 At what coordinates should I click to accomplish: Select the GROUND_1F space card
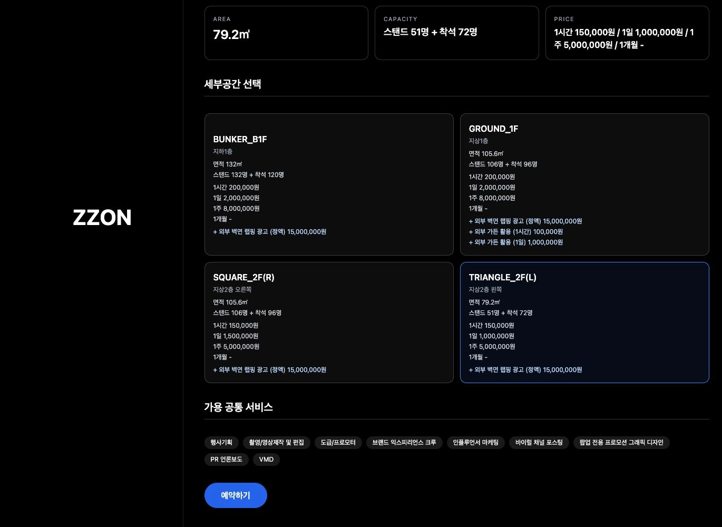click(584, 184)
